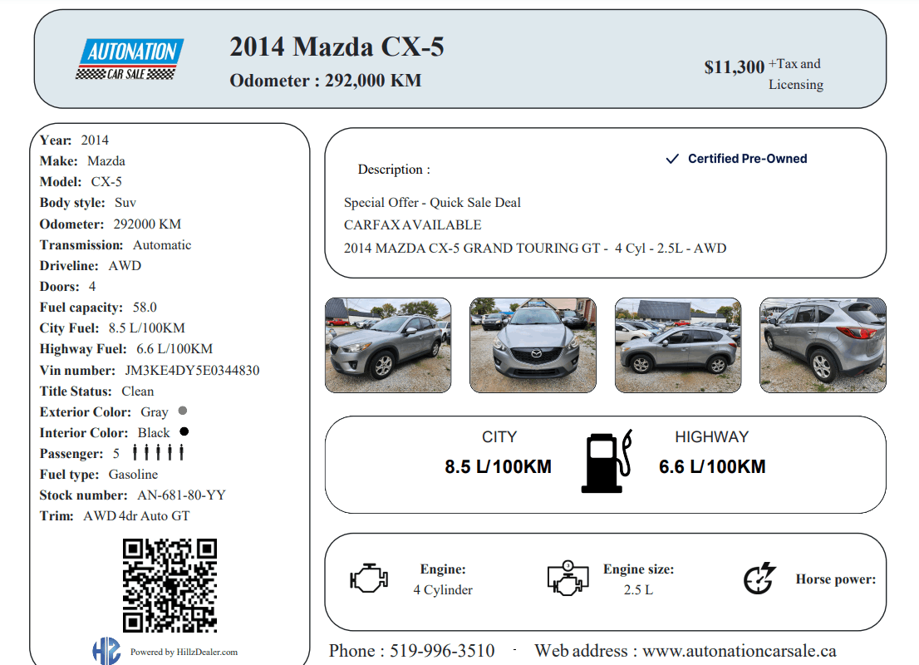Viewport: 919px width, 665px height.
Task: Click the gray exterior color dot
Action: [183, 411]
